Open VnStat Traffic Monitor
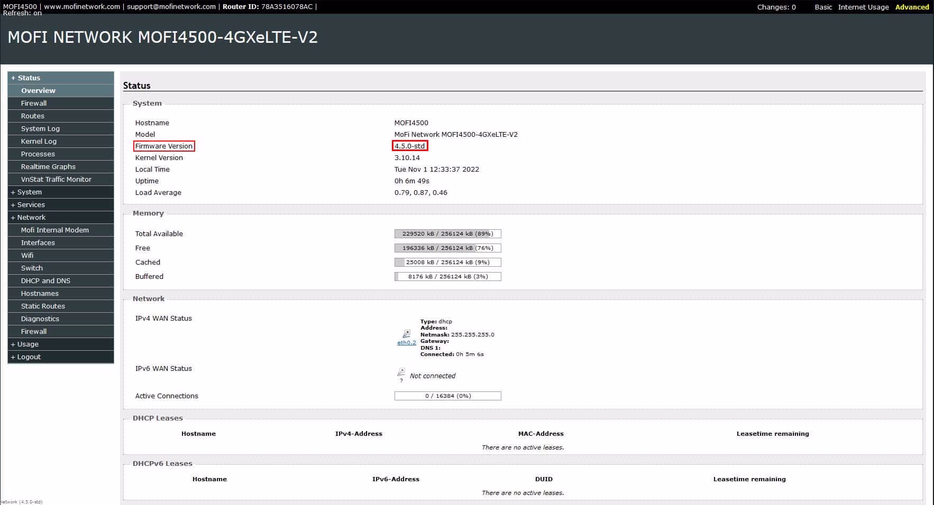 (x=61, y=179)
